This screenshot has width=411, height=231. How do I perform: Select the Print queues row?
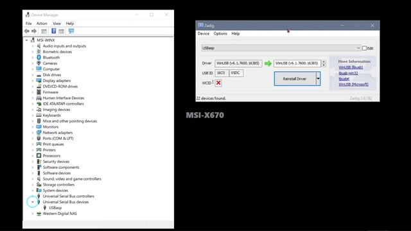(x=53, y=144)
